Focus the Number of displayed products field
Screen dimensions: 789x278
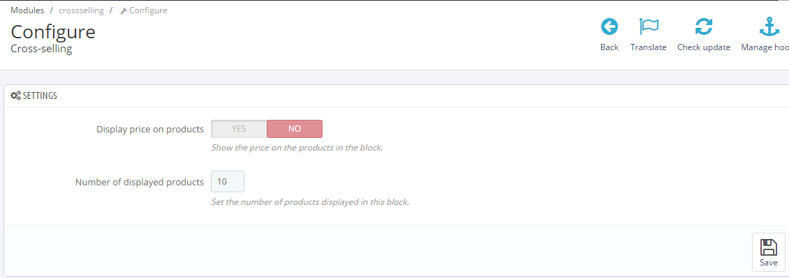point(228,182)
